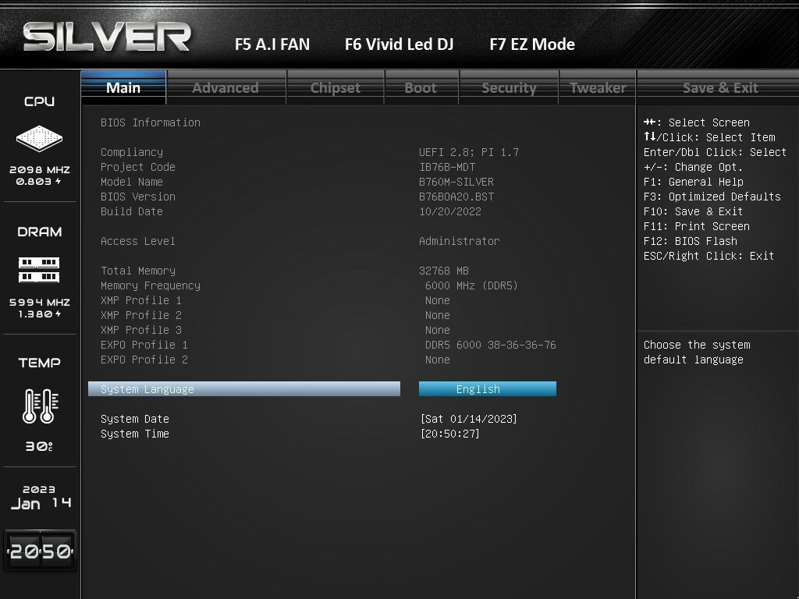The image size is (799, 599).
Task: Click the Access Level Administrator value
Action: pos(459,241)
